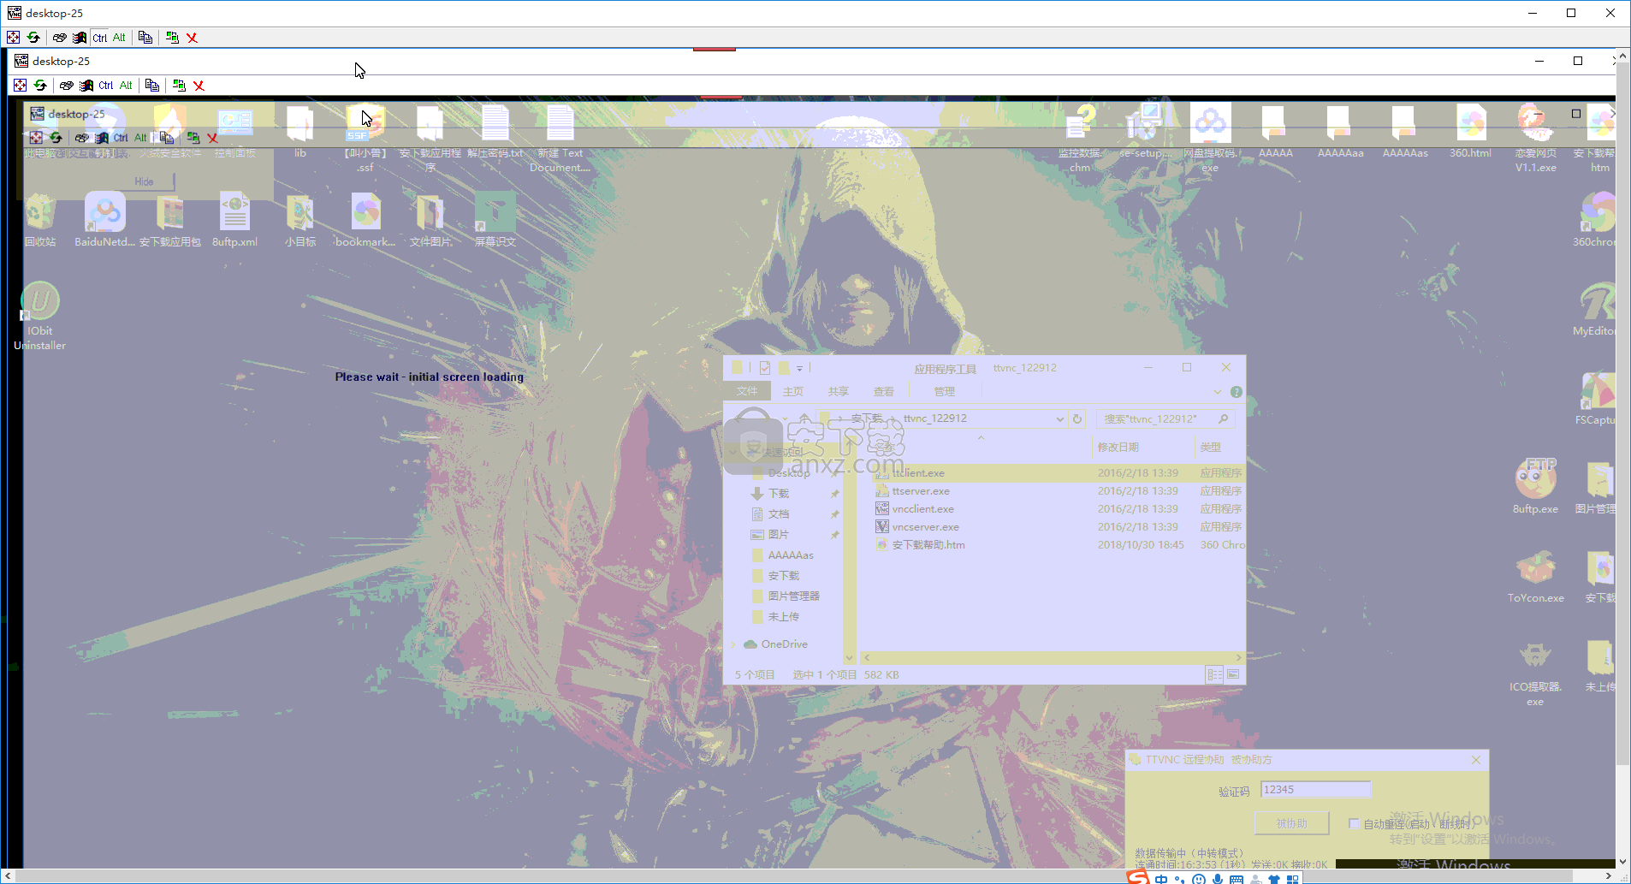Click full-screen icon in outer VNC toolbar
The image size is (1631, 884).
14,38
